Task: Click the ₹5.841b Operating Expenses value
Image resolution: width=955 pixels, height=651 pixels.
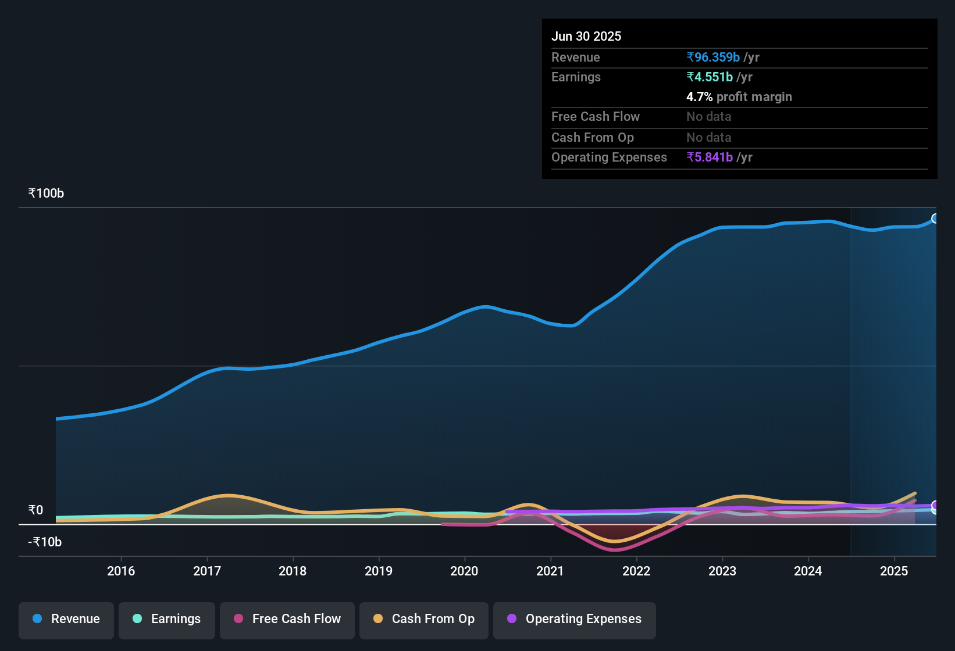Action: [x=710, y=157]
